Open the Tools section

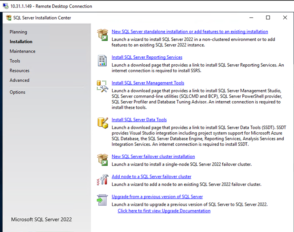15,61
